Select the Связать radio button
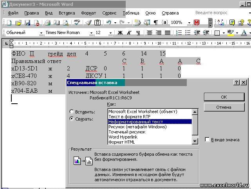The image size is (251, 189). tap(72, 119)
